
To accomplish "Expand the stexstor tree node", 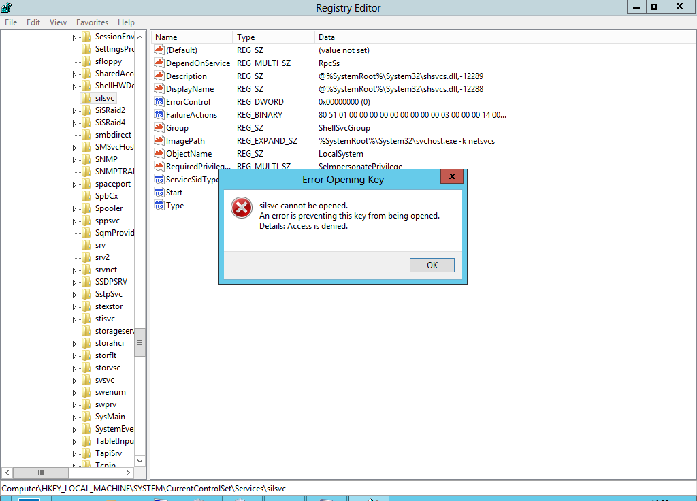I will (x=75, y=306).
